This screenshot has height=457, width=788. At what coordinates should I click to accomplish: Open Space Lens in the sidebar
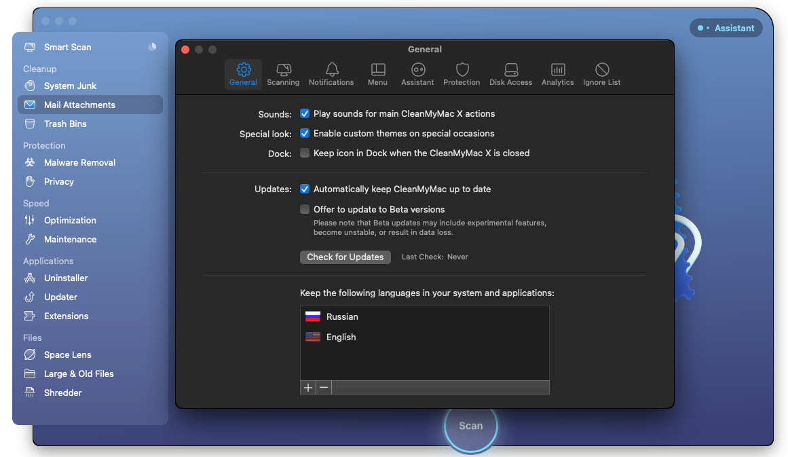click(x=67, y=355)
